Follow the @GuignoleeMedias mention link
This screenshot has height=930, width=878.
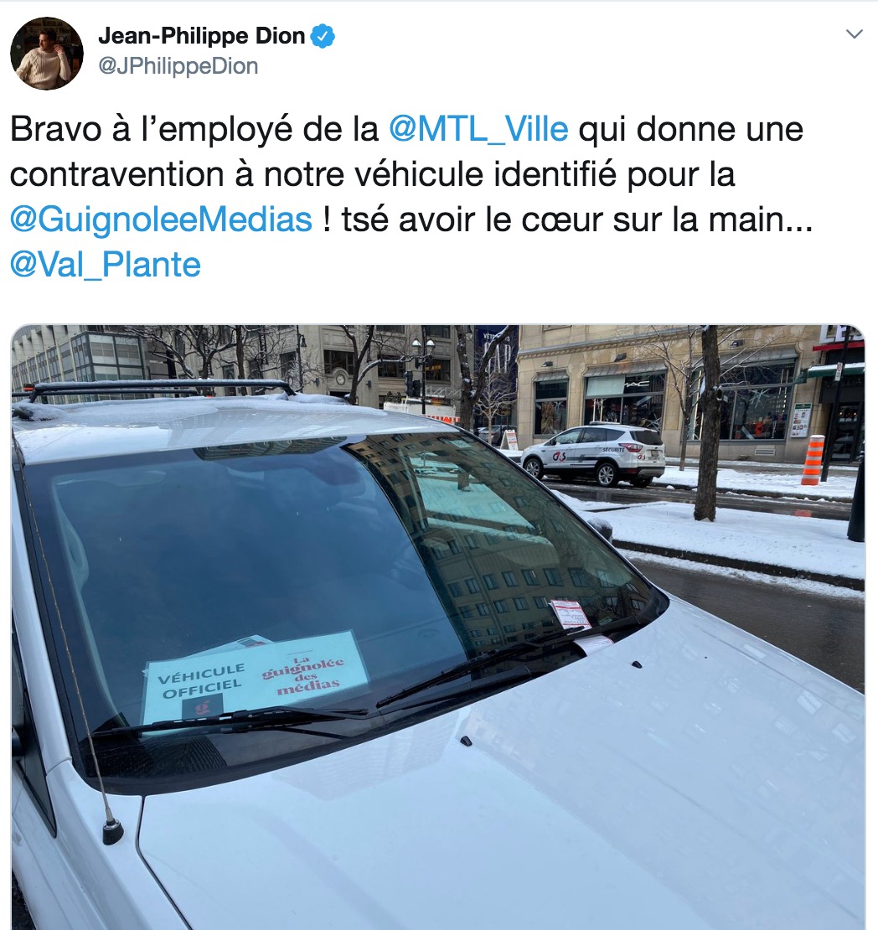[x=162, y=220]
